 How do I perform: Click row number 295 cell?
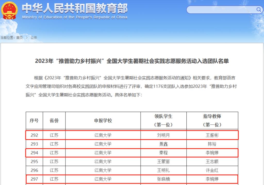pyautogui.click(x=34, y=162)
